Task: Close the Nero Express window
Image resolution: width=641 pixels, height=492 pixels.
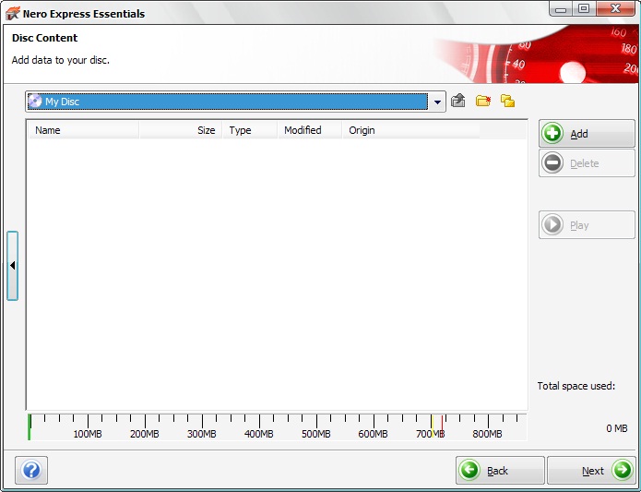Action: 616,9
